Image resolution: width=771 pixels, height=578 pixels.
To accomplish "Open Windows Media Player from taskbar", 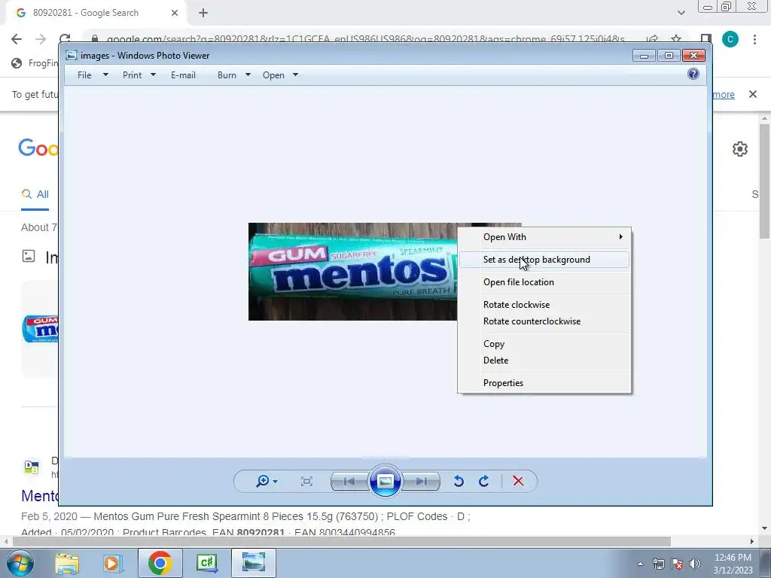I will pos(112,563).
